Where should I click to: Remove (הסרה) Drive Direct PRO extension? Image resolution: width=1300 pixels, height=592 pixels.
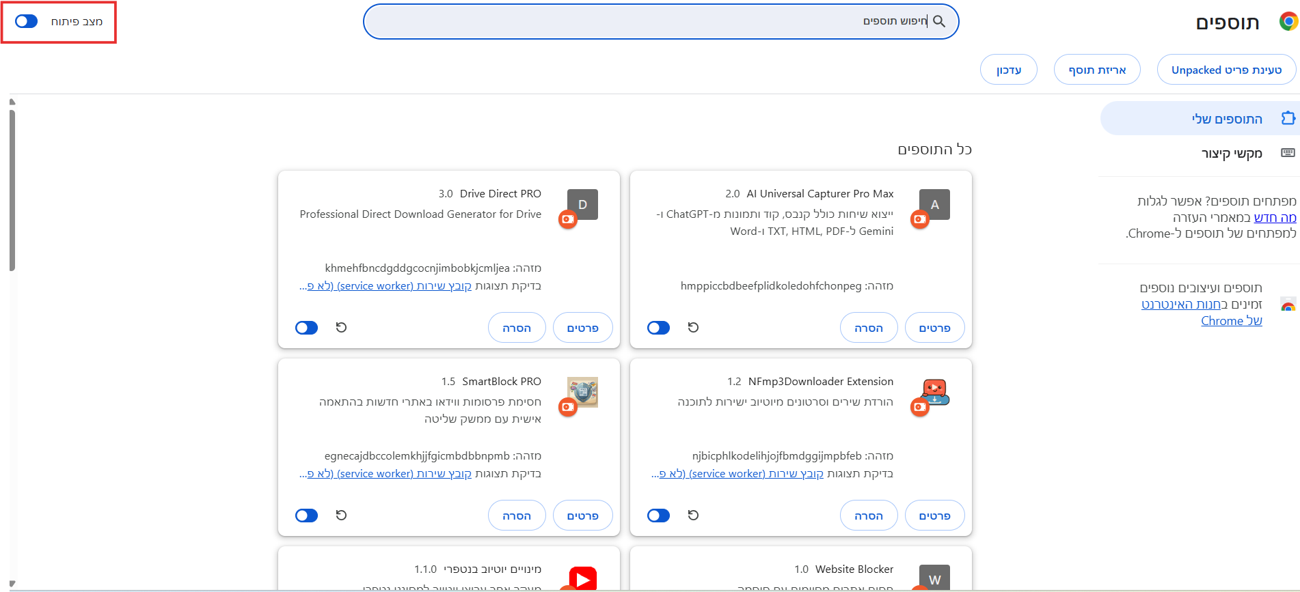point(517,328)
